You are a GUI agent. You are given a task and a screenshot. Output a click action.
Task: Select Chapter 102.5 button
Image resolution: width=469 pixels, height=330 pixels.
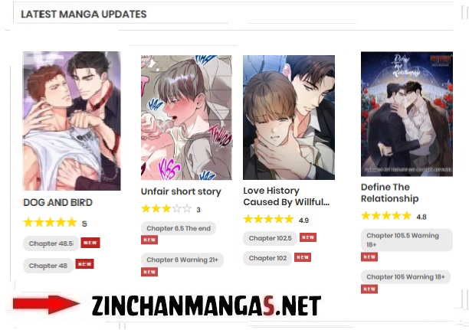[x=270, y=238]
